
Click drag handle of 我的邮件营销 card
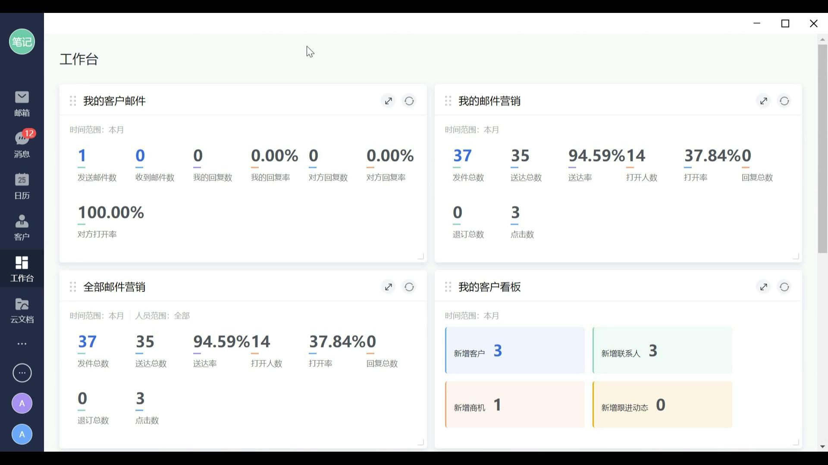448,101
